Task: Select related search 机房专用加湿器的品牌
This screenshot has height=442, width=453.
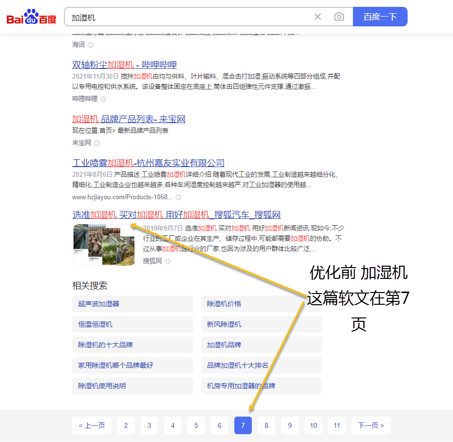Action: [x=262, y=386]
